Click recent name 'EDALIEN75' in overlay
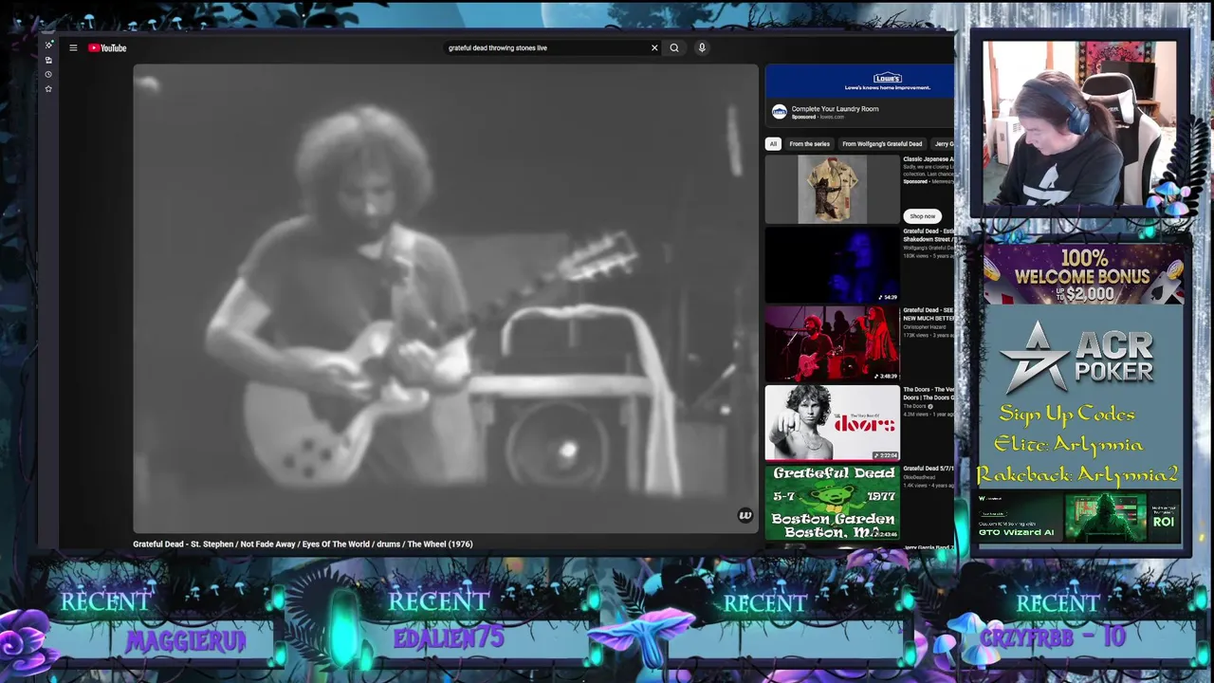Image resolution: width=1214 pixels, height=683 pixels. (x=449, y=638)
